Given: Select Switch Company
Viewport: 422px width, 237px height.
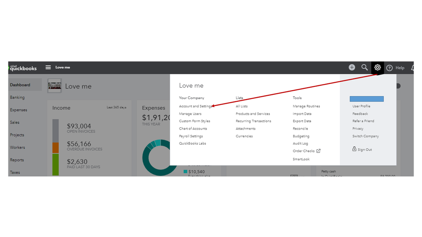Looking at the screenshot, I should tap(365, 136).
